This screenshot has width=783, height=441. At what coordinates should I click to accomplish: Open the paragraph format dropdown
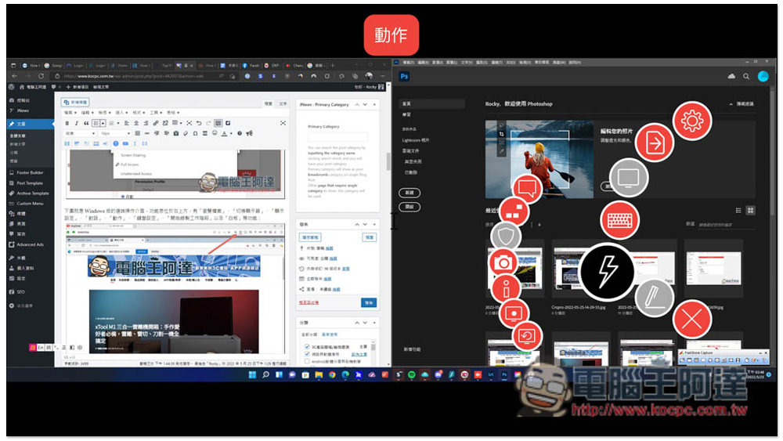click(x=80, y=133)
